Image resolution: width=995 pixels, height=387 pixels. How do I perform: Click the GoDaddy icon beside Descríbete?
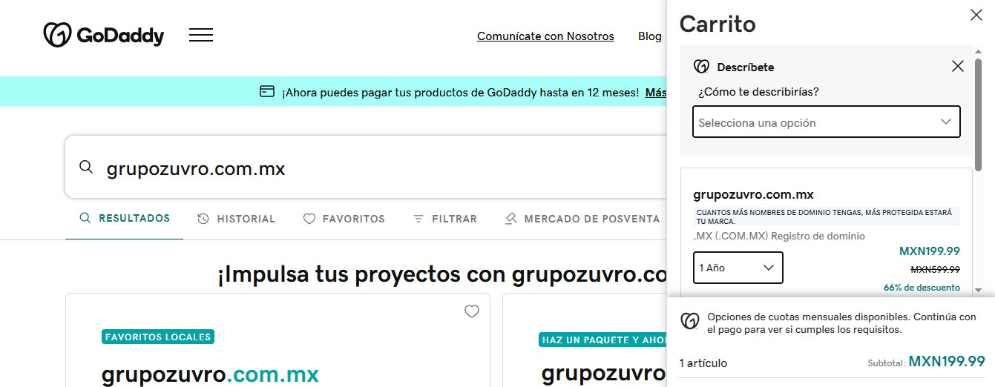[x=701, y=67]
